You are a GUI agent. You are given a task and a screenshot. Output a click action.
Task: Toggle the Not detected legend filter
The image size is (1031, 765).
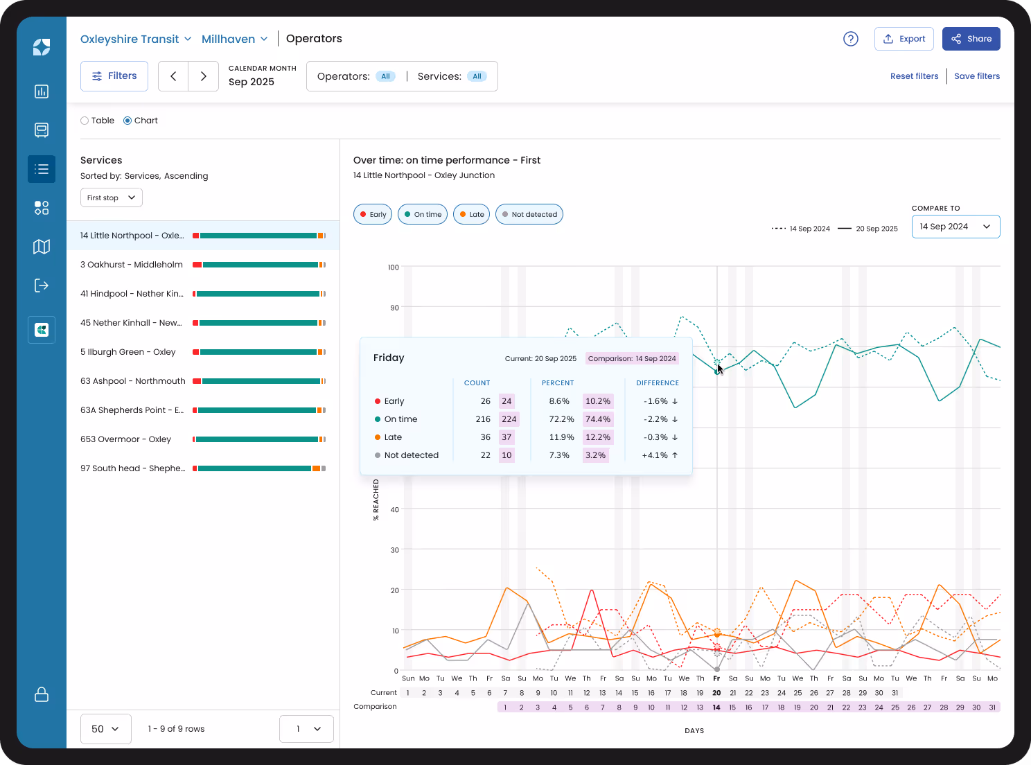529,214
